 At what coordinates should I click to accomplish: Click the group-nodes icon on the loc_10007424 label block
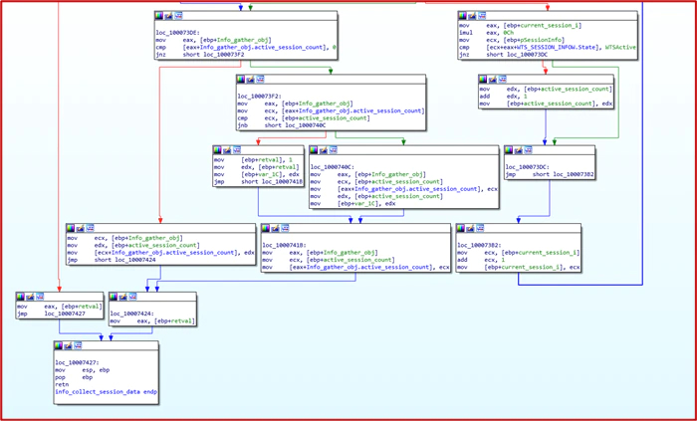(132, 297)
